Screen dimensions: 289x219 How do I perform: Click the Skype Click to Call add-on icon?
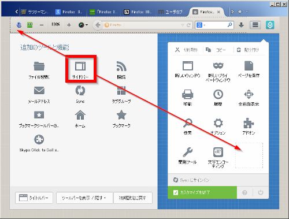pos(39,139)
